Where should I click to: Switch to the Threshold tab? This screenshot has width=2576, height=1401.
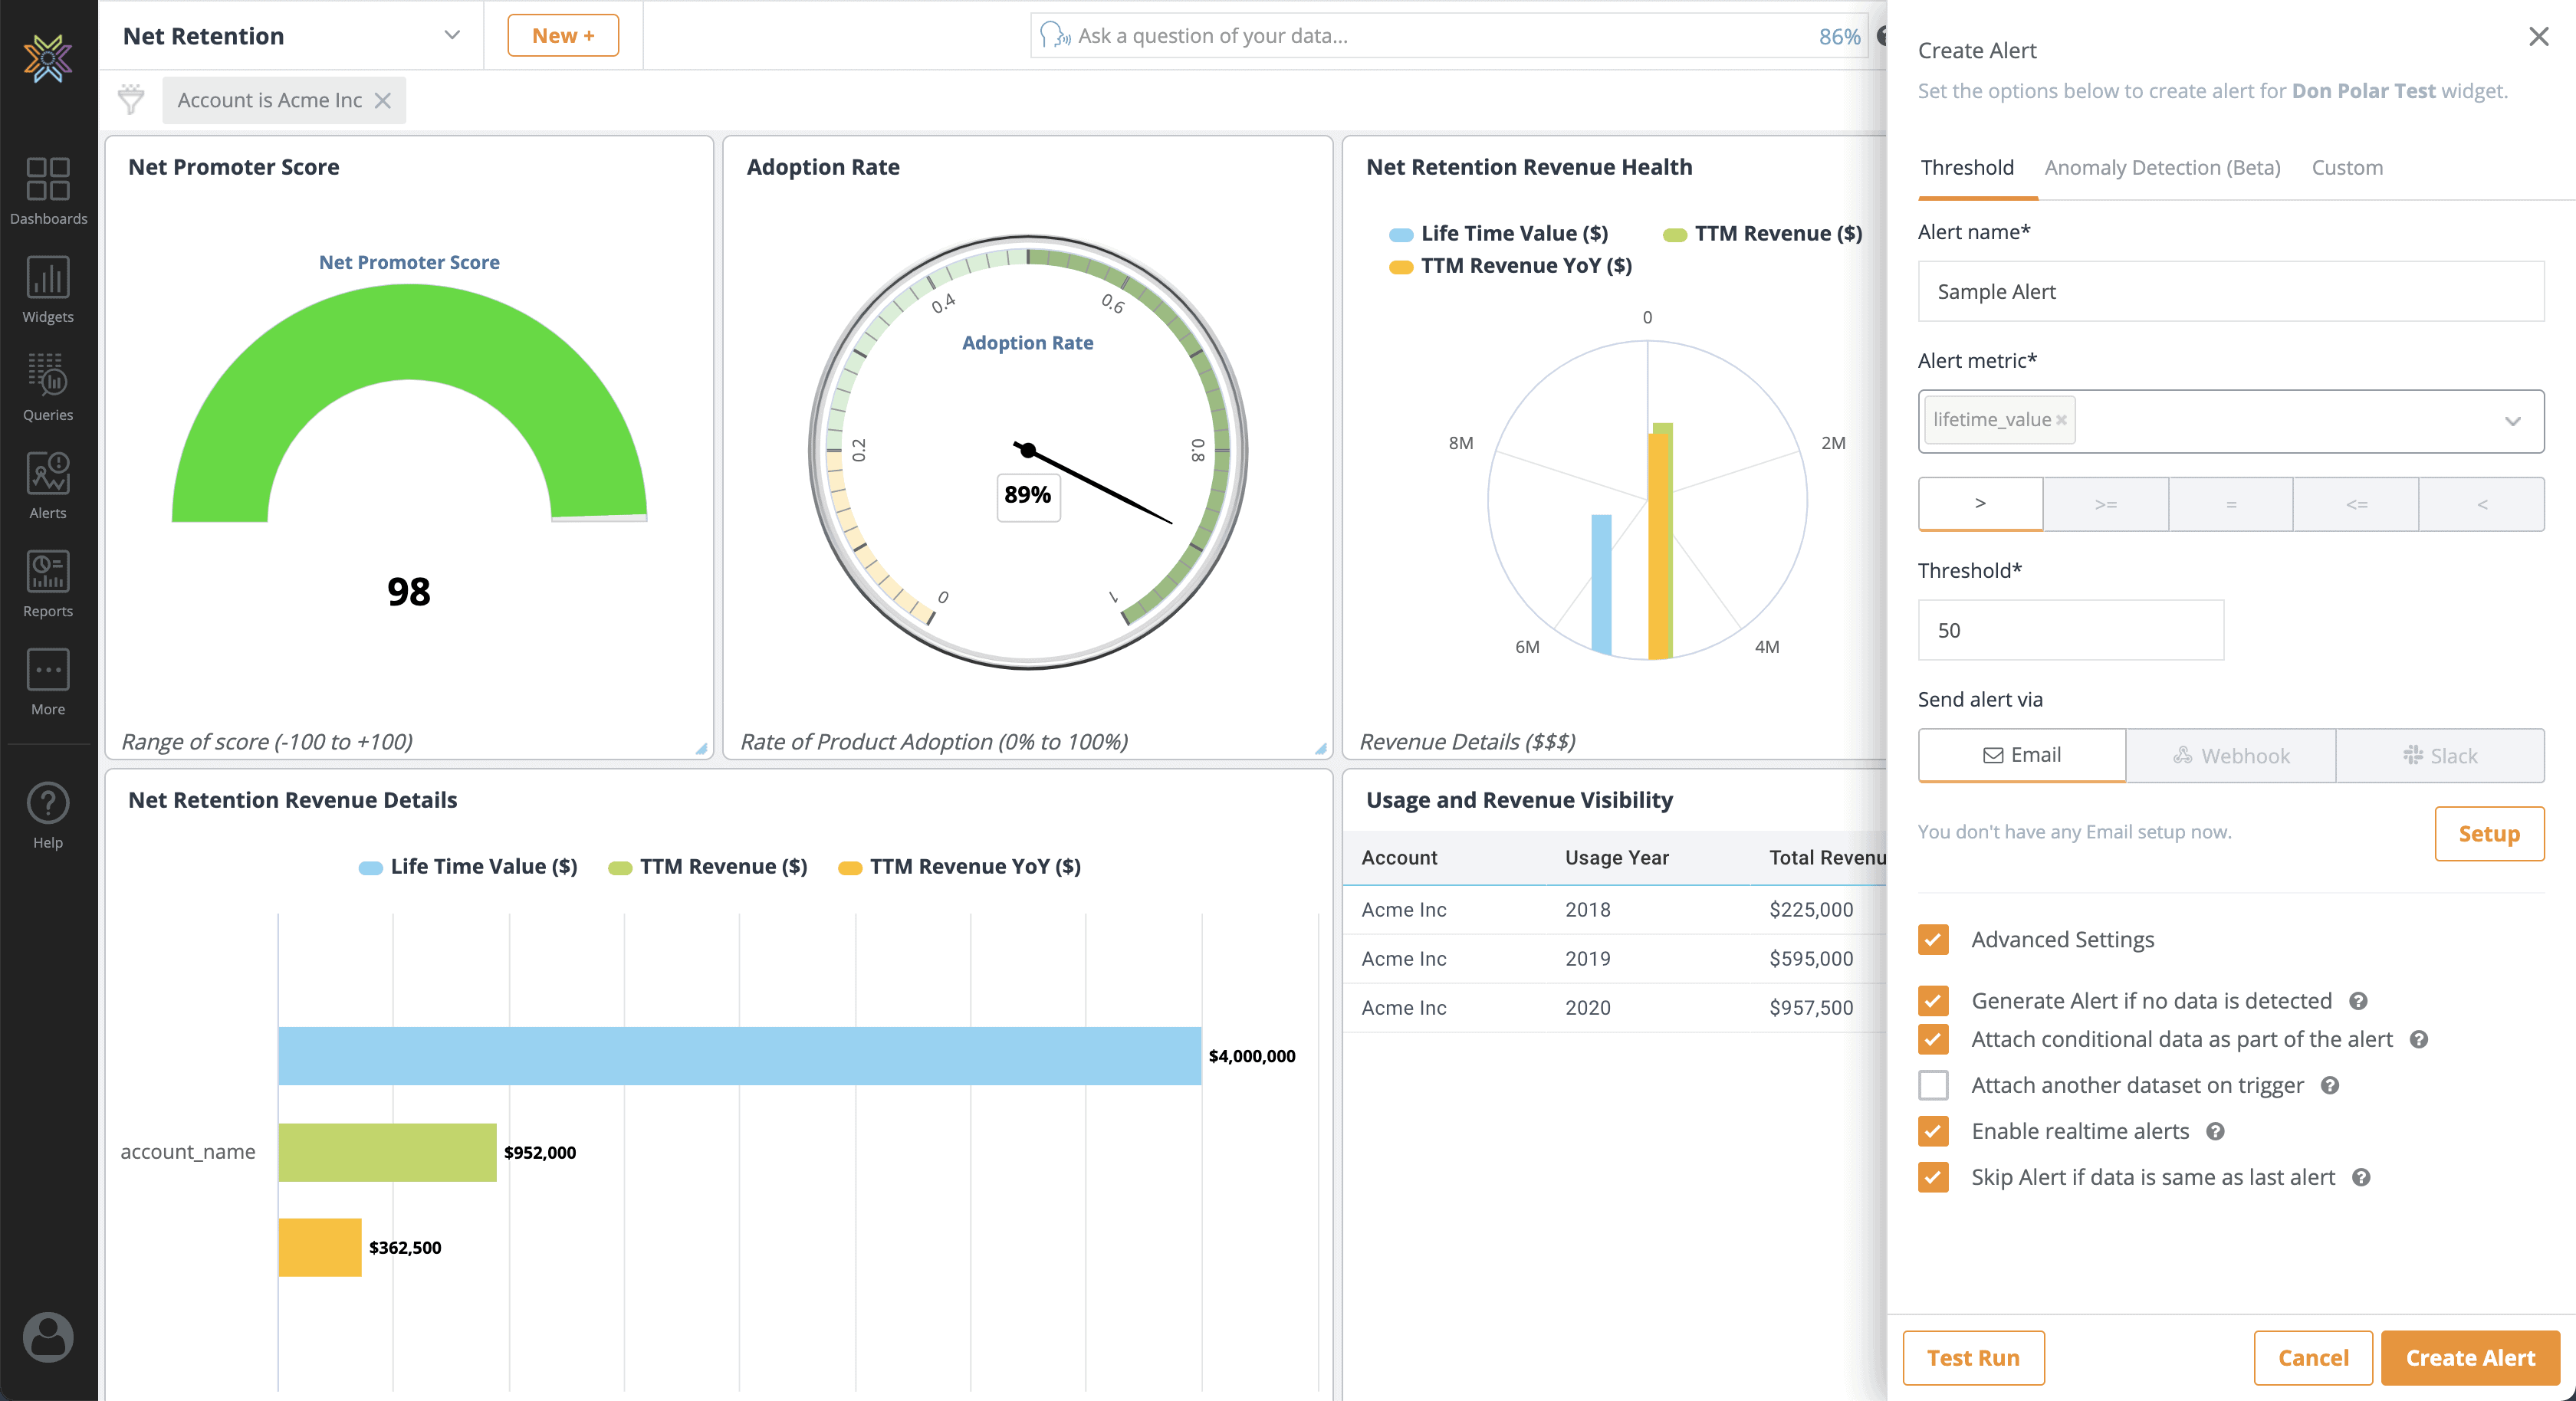point(1967,167)
